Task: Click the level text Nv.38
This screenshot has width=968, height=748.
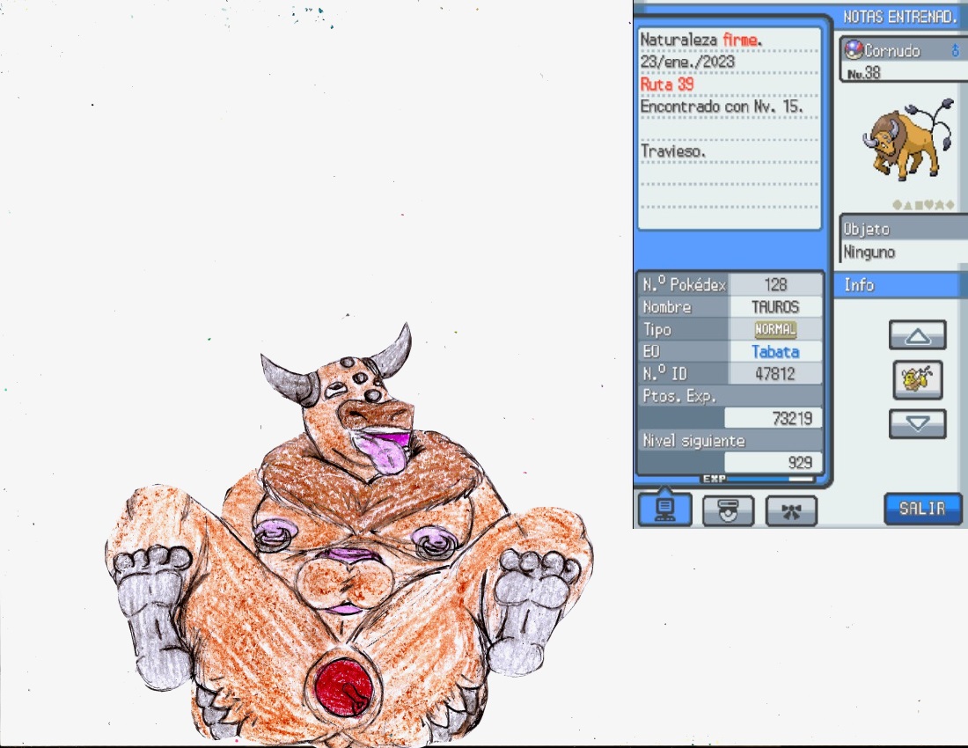Action: click(863, 73)
